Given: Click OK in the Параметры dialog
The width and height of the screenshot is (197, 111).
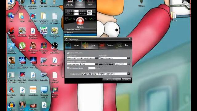Looking at the screenshot, I should (x=107, y=80).
